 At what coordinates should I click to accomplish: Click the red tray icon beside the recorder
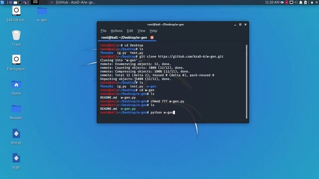(x=287, y=2)
